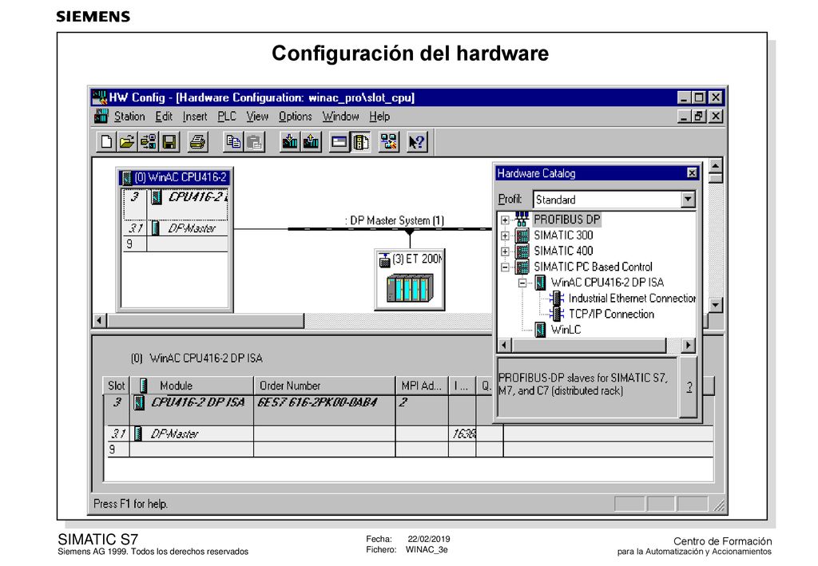Click the Order Number column header
818x566 pixels.
[324, 386]
